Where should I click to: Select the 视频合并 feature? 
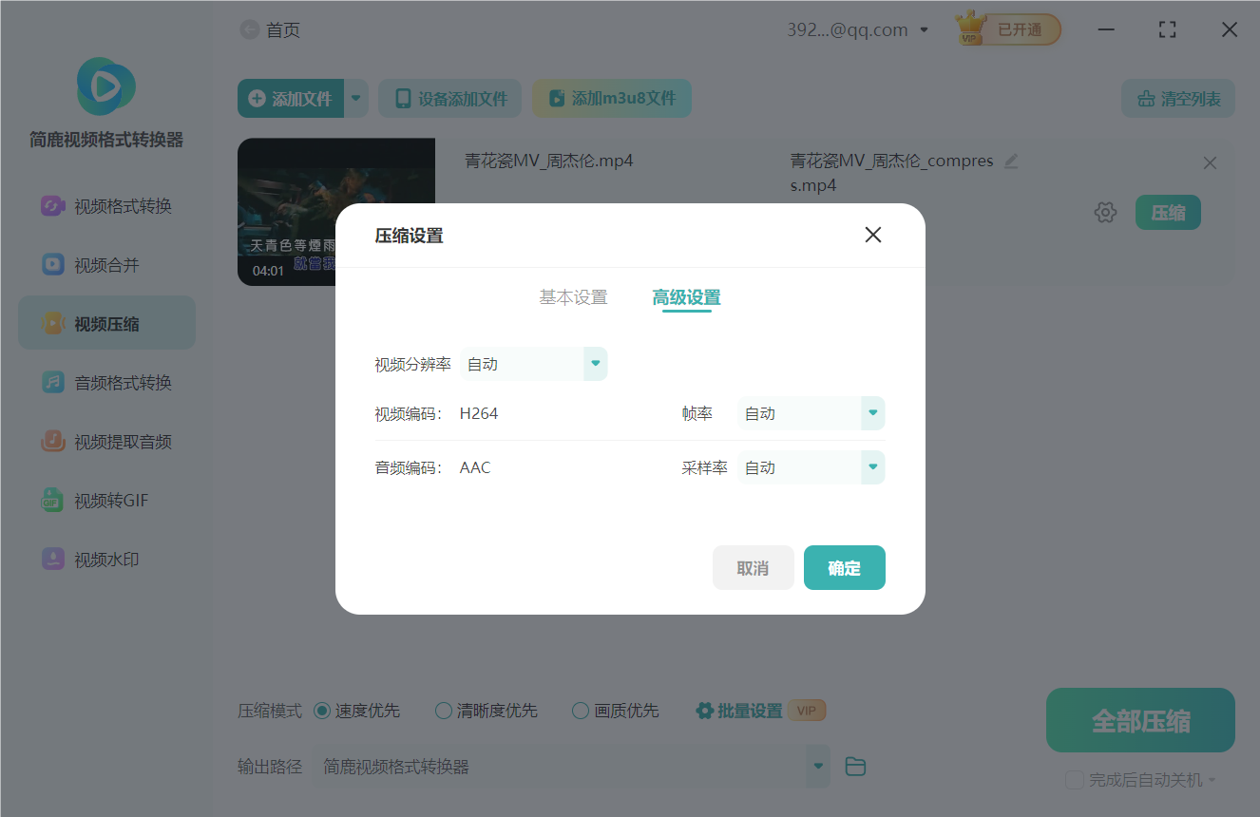[106, 264]
